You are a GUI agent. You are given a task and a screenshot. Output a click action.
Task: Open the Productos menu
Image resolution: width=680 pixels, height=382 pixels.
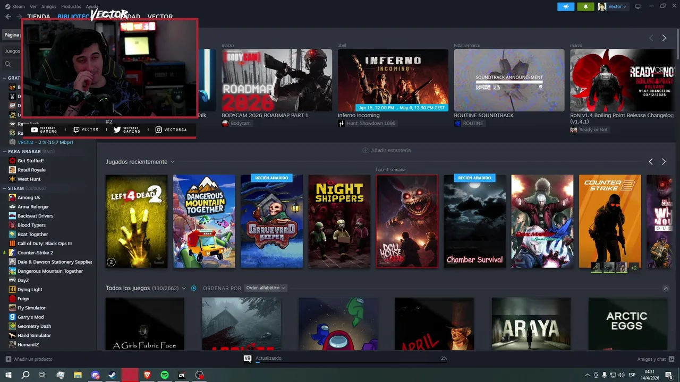click(x=71, y=6)
